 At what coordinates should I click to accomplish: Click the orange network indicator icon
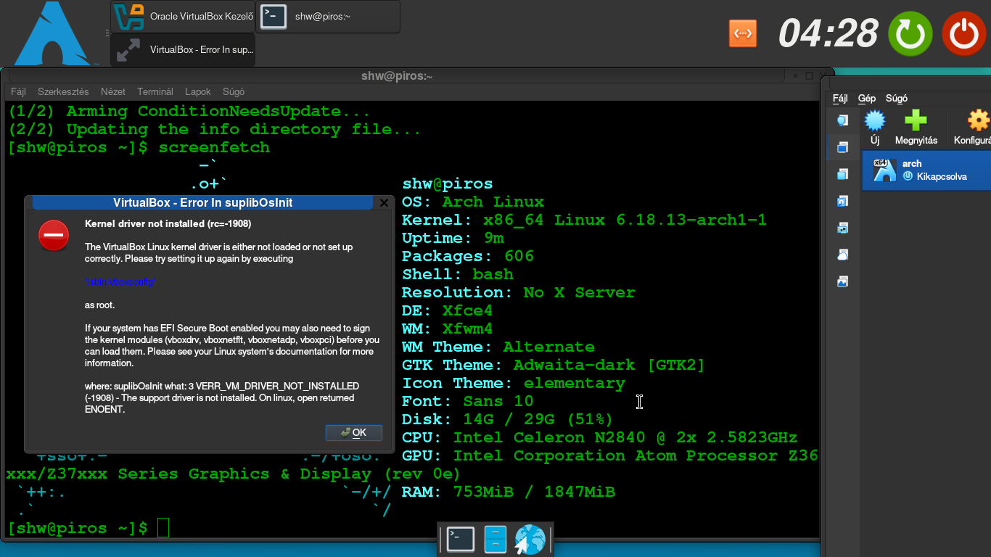coord(743,33)
